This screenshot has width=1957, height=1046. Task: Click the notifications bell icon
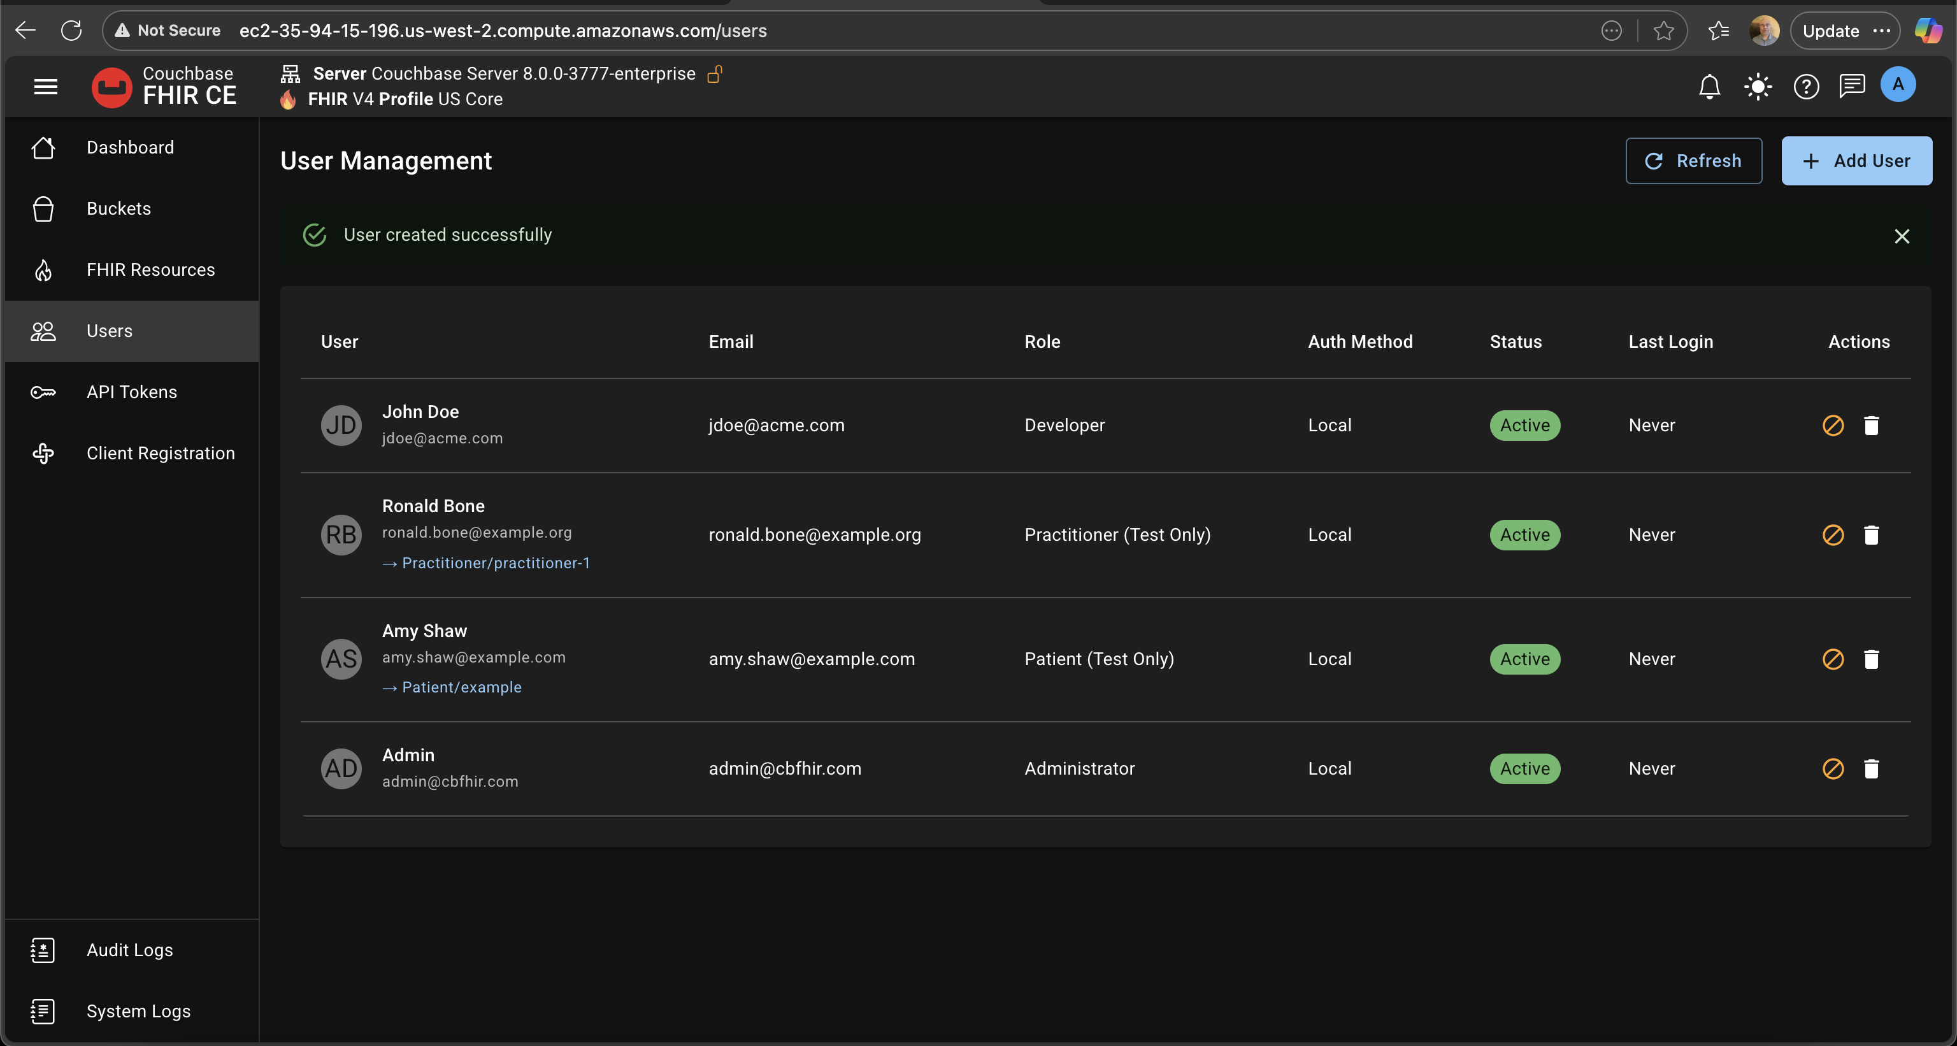[1709, 87]
